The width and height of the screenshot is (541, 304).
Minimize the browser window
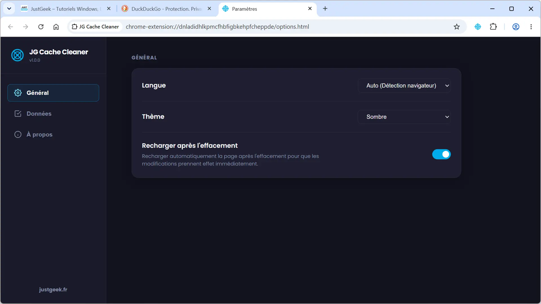[492, 9]
